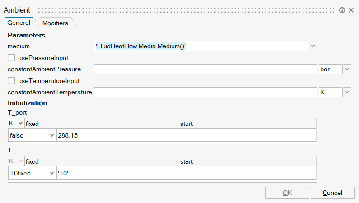The height and width of the screenshot is (203, 359).
Task: Toggle the useTemperatureInput checkbox
Action: coord(12,81)
